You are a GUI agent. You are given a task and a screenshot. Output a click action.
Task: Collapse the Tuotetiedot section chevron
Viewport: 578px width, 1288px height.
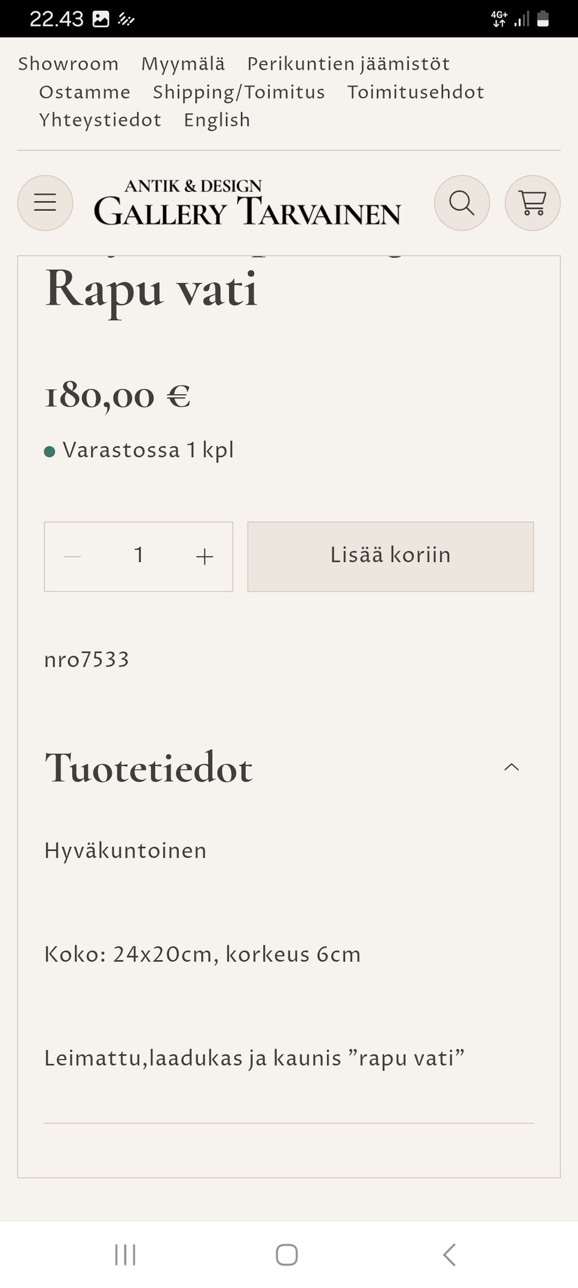(511, 767)
